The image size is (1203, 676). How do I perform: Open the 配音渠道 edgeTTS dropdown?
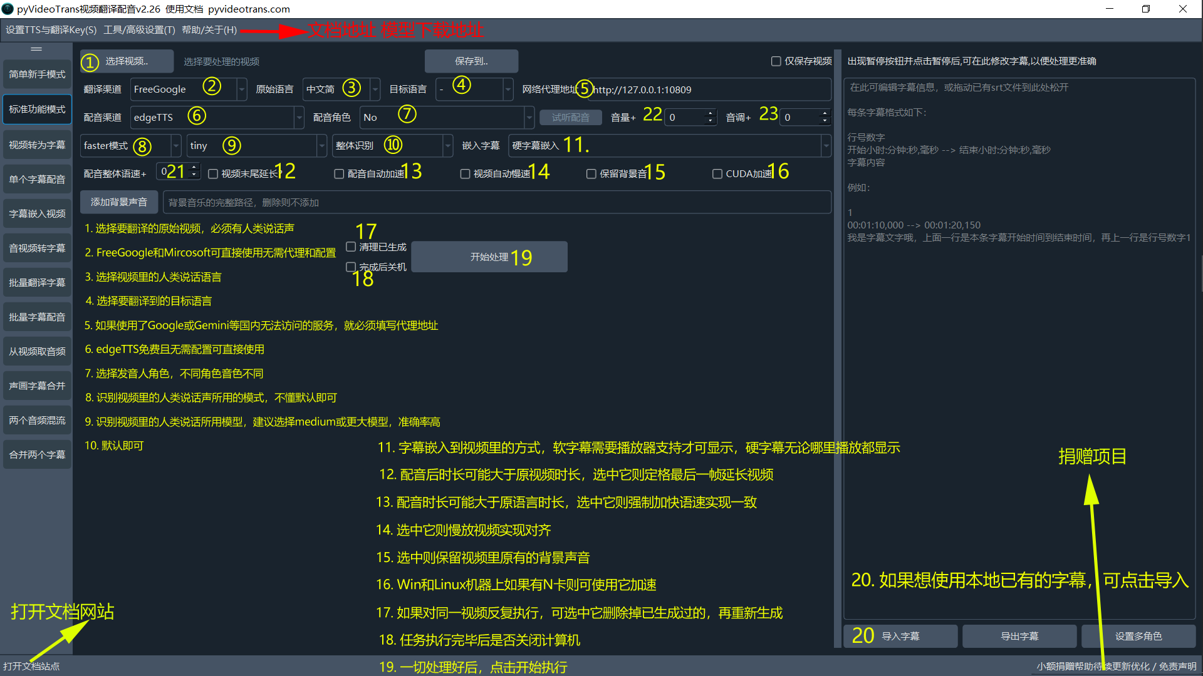tap(217, 118)
